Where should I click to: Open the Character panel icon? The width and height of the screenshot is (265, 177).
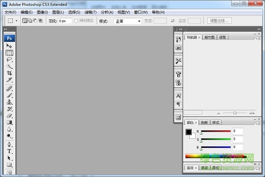tap(178, 96)
